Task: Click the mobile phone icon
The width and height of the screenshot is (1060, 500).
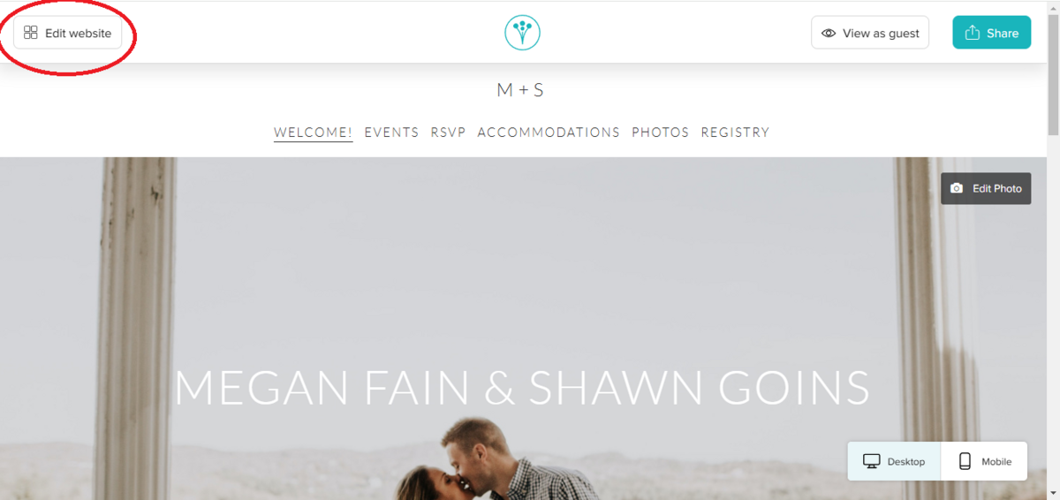Action: pos(965,461)
